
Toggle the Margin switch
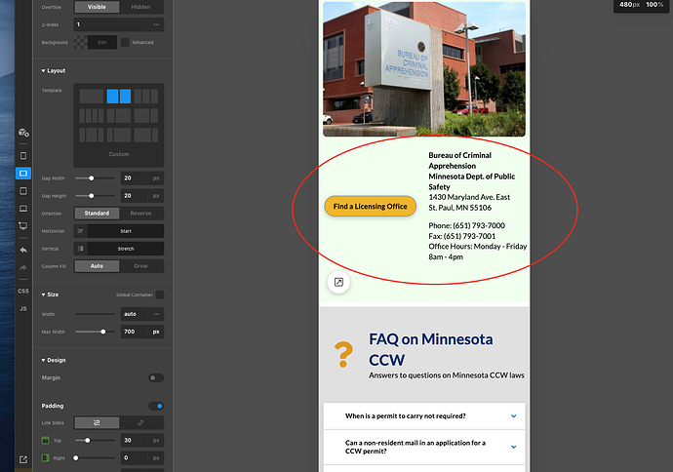(156, 378)
